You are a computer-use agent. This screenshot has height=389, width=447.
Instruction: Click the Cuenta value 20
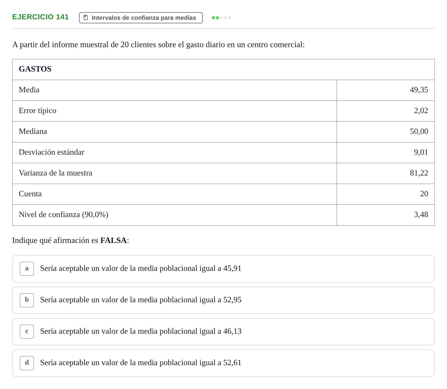pos(424,194)
